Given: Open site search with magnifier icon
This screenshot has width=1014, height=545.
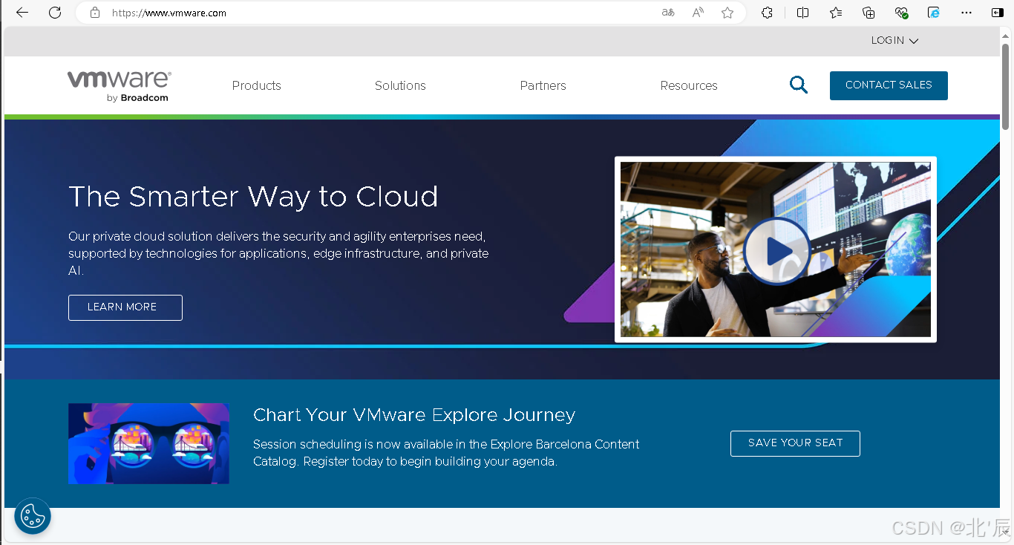Looking at the screenshot, I should coord(799,85).
